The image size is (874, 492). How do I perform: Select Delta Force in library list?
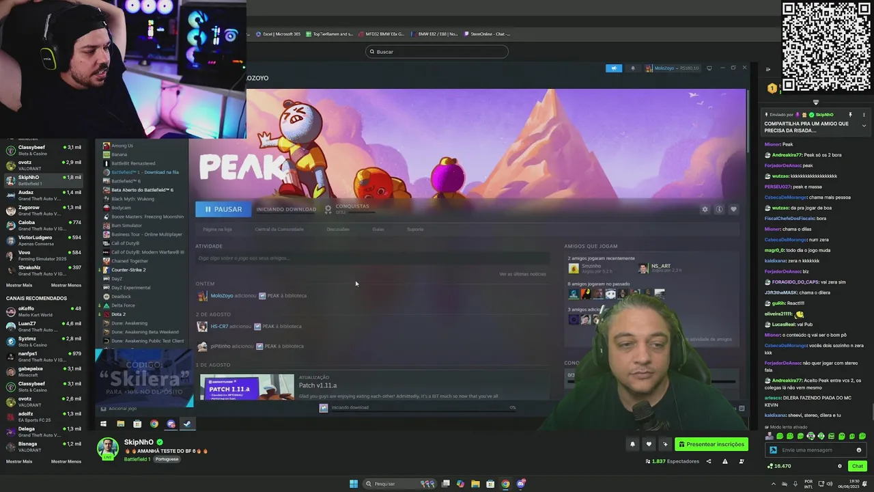(x=123, y=305)
